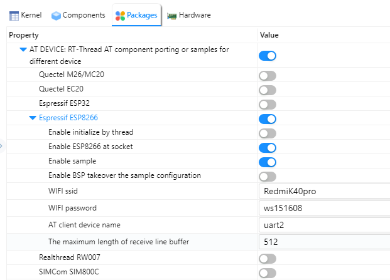390x280 pixels.
Task: Click the Hardware chip icon
Action: pos(171,14)
